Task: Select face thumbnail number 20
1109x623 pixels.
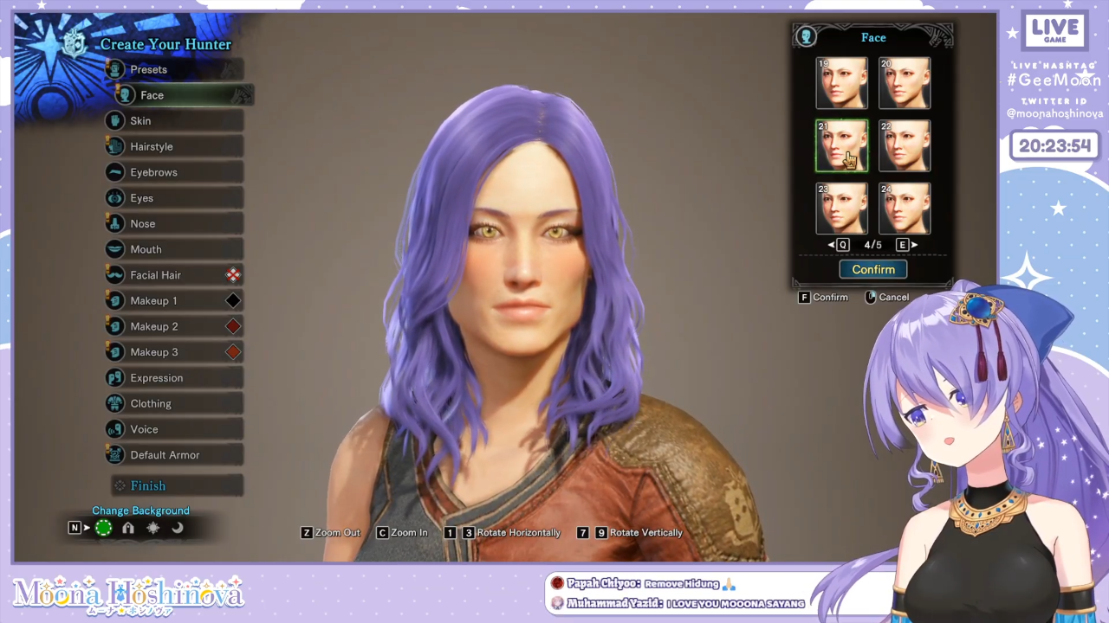Action: (x=905, y=83)
